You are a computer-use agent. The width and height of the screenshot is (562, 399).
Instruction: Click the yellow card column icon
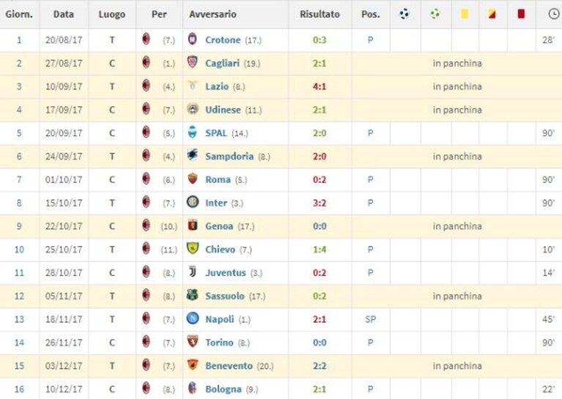(x=464, y=14)
